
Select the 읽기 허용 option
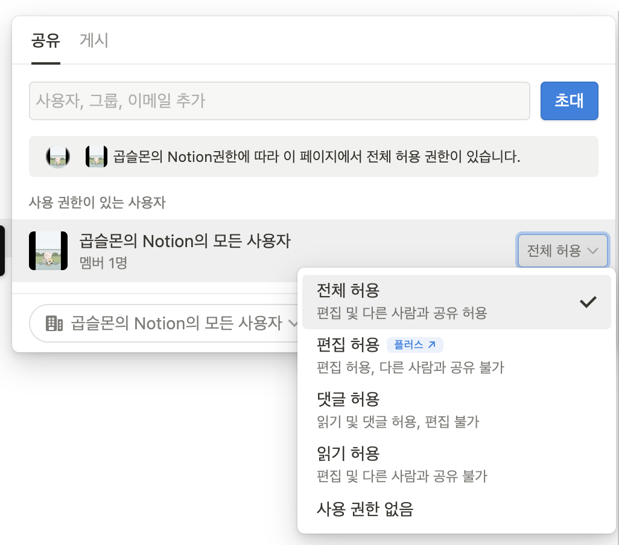tap(456, 464)
